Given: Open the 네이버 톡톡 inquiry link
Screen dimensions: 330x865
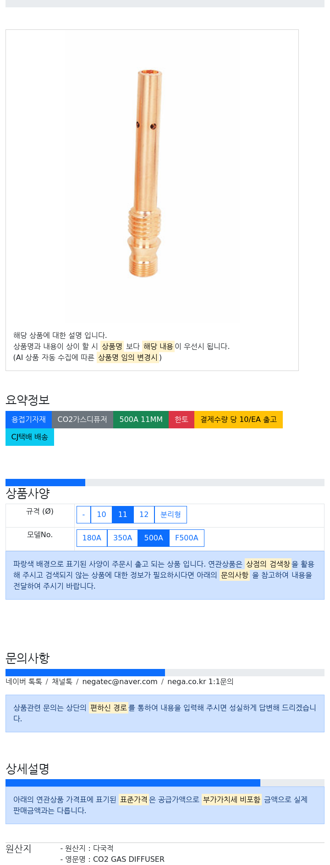Looking at the screenshot, I should [24, 682].
